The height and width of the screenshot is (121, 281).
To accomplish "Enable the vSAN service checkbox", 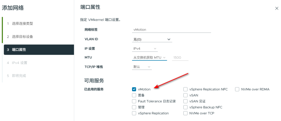I will pos(186,95).
